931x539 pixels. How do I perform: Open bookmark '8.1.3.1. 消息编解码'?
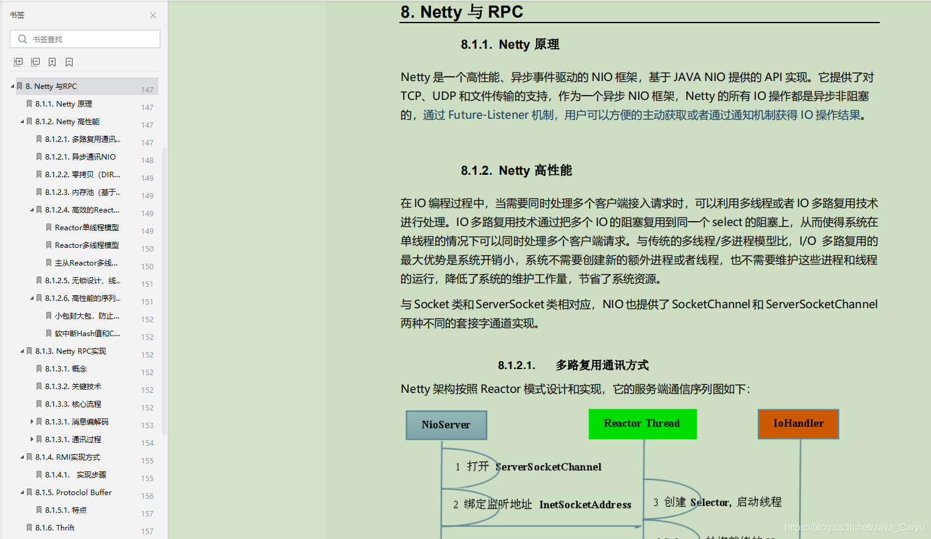[77, 422]
